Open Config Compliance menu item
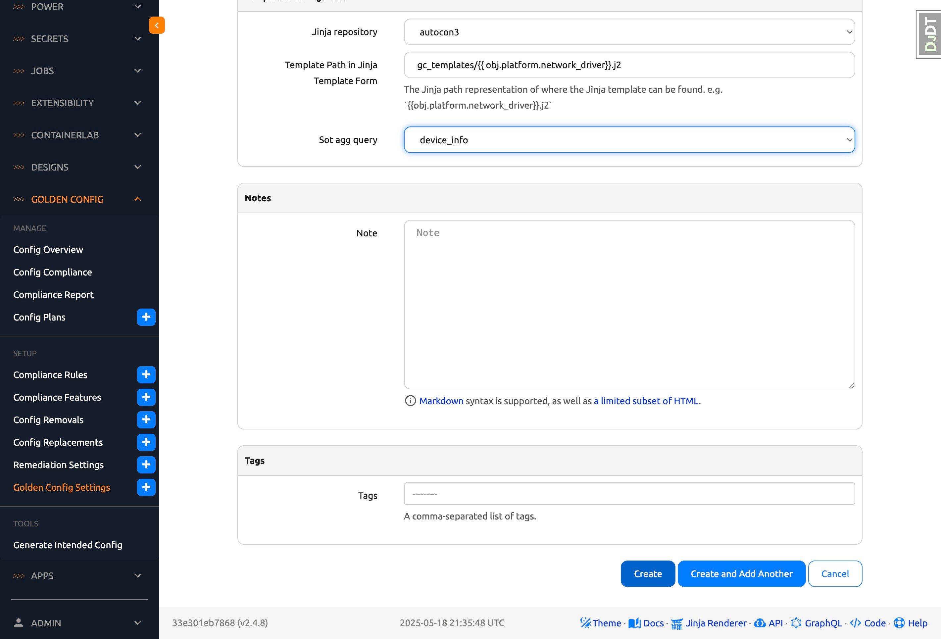This screenshot has height=639, width=941. coord(53,272)
